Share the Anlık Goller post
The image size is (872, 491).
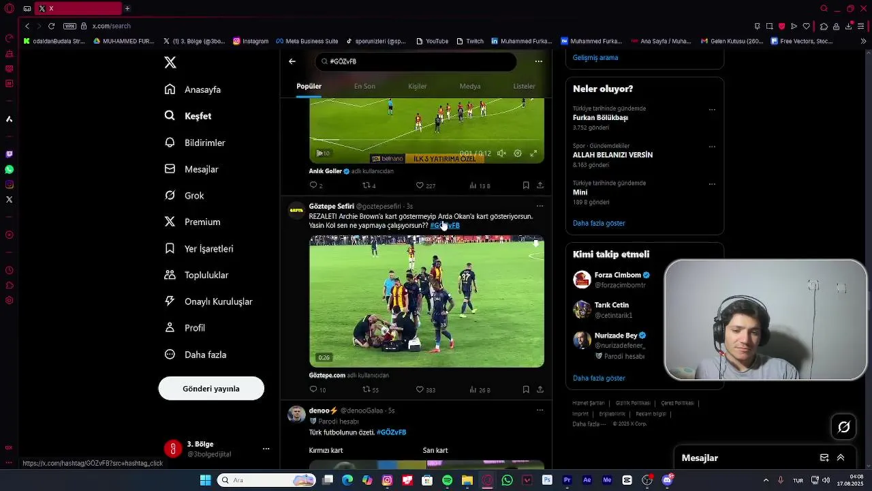coord(540,185)
